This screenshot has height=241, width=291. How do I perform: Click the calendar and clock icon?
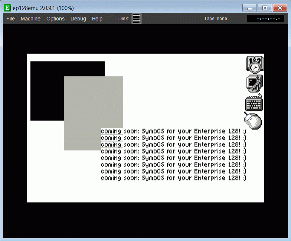coord(255,64)
